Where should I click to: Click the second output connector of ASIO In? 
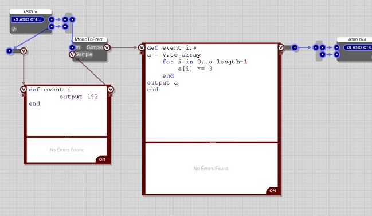click(52, 26)
